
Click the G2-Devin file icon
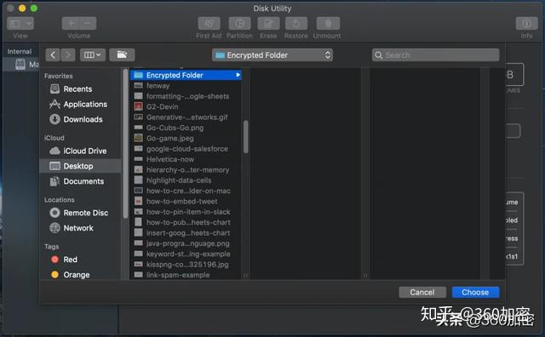point(139,106)
